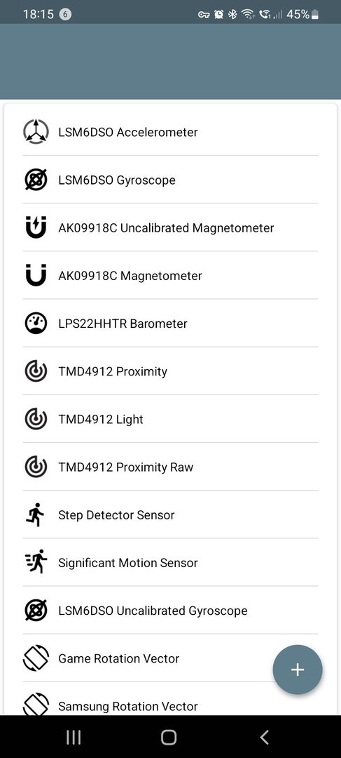Tap the Game Rotation Vector icon
Viewport: 341px width, 758px height.
point(36,658)
